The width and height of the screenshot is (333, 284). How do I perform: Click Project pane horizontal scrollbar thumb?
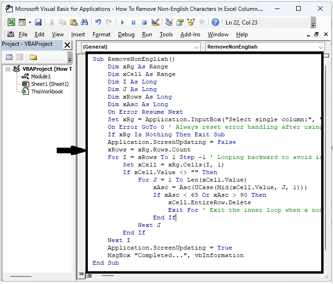point(21,276)
